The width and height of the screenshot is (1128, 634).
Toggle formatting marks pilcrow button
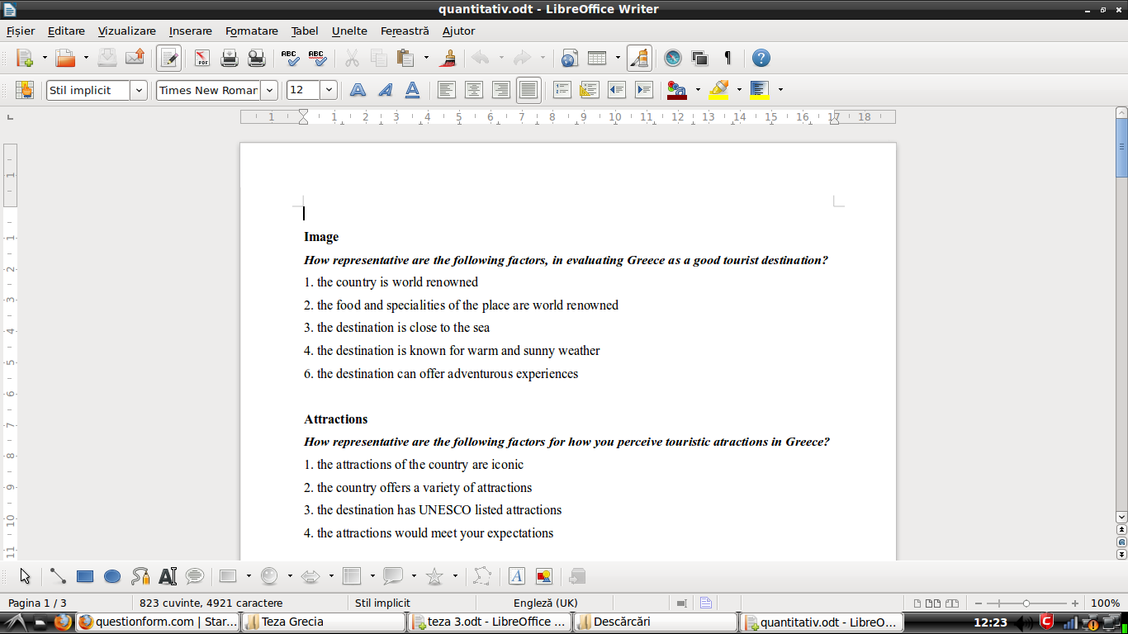(728, 58)
